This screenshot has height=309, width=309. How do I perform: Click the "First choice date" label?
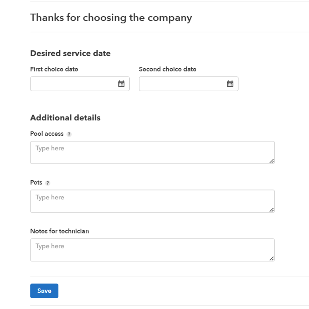pos(54,69)
